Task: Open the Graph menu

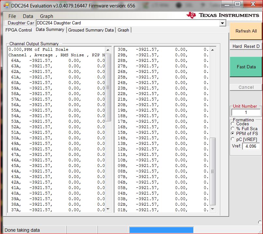Action: [47, 16]
